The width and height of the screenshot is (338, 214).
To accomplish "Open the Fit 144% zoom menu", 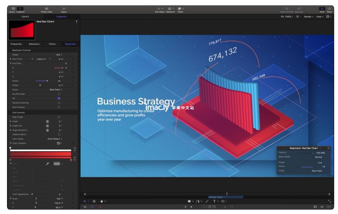I will tap(287, 17).
